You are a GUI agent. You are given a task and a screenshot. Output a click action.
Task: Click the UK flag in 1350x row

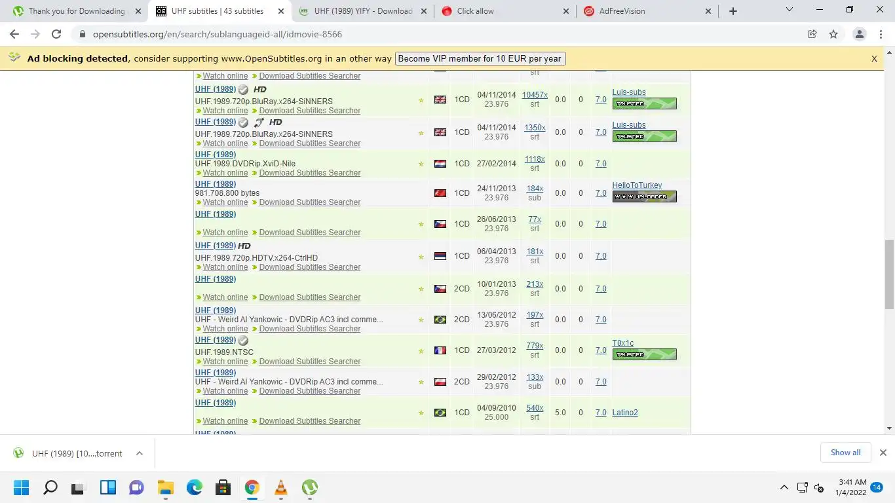click(x=440, y=132)
